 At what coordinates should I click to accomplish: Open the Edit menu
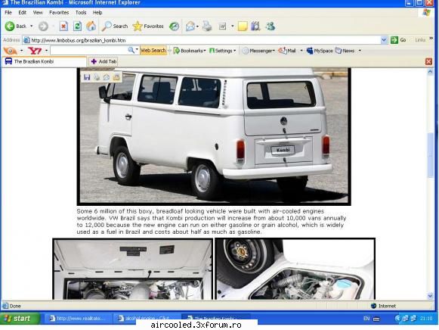point(23,13)
